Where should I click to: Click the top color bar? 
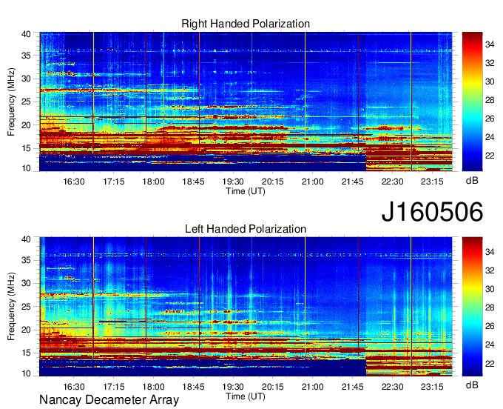tap(472, 102)
